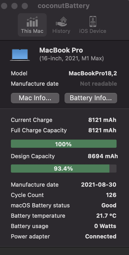This screenshot has width=129, height=255.
Task: Click the gray zoom window button
Action: (25, 6)
